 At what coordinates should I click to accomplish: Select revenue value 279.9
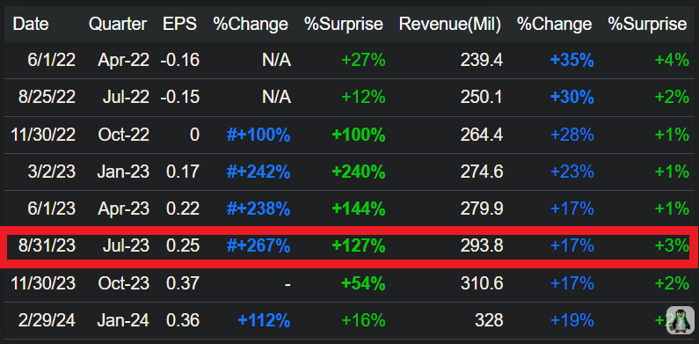click(482, 209)
